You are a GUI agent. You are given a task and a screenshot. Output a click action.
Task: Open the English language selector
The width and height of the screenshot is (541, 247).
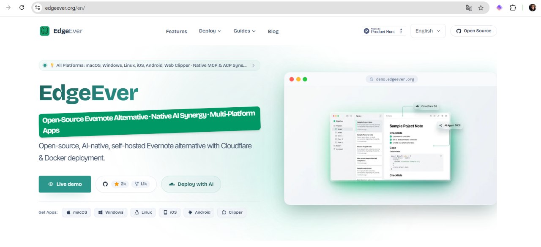click(x=428, y=31)
